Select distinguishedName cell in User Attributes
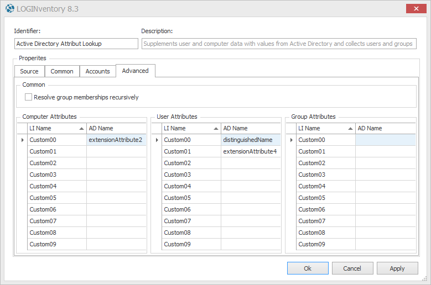Viewport: 431px width, 285px height. [x=251, y=140]
